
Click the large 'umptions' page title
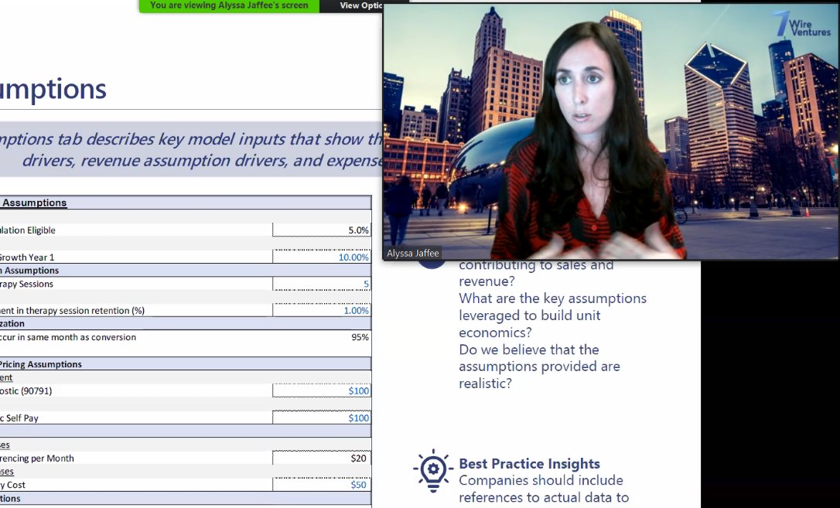click(53, 90)
